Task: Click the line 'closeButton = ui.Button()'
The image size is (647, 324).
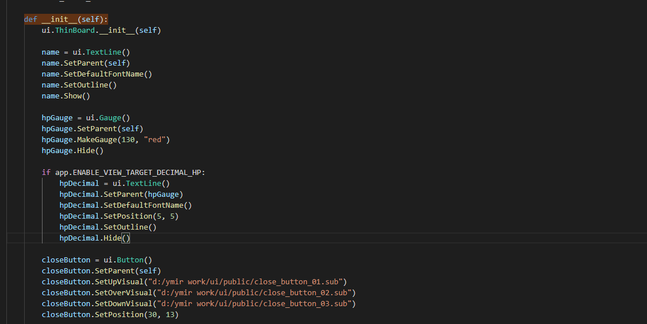Action: point(97,260)
